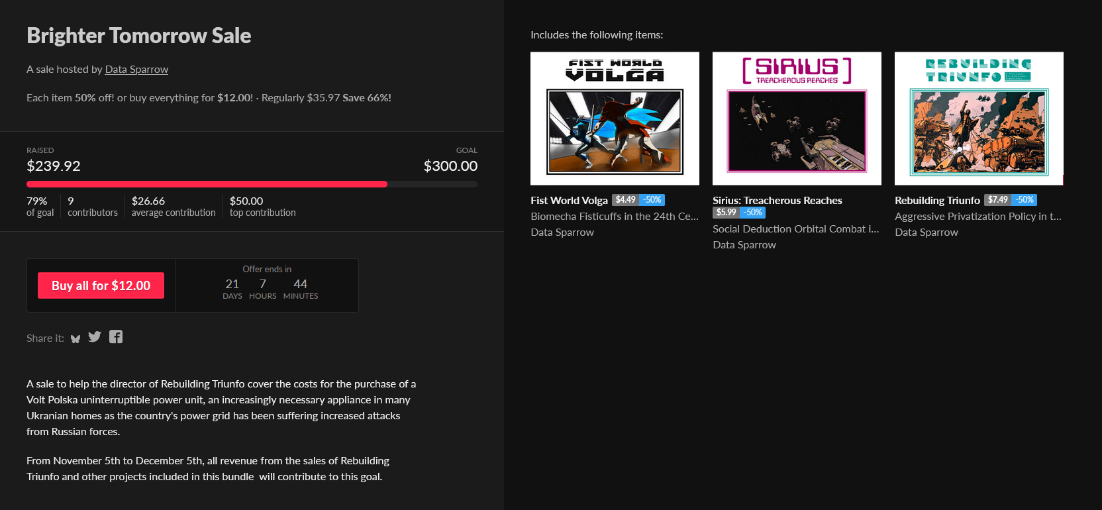Screen dimensions: 1102x510
Task: Share the sale on Bluesky
Action: tap(75, 338)
